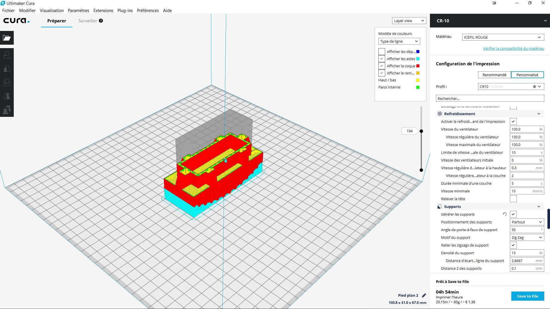Open a file with the folder icon
The image size is (550, 309).
[x=7, y=38]
